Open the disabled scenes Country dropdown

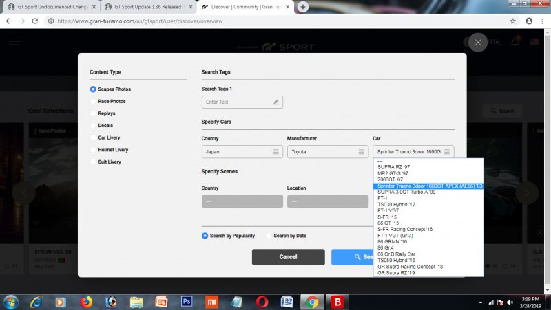point(242,201)
